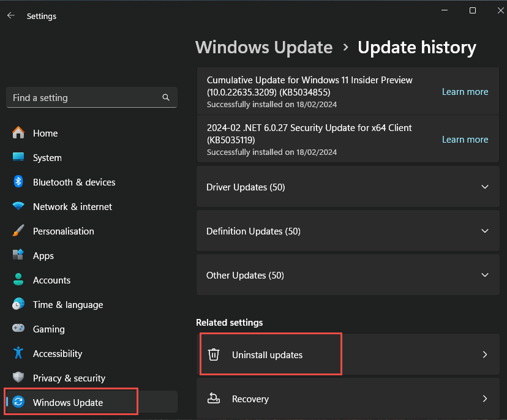This screenshot has width=507, height=420.
Task: Click the Find a setting search box
Action: [92, 97]
